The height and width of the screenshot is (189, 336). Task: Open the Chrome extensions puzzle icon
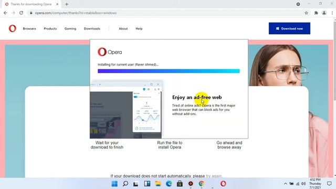(x=316, y=13)
